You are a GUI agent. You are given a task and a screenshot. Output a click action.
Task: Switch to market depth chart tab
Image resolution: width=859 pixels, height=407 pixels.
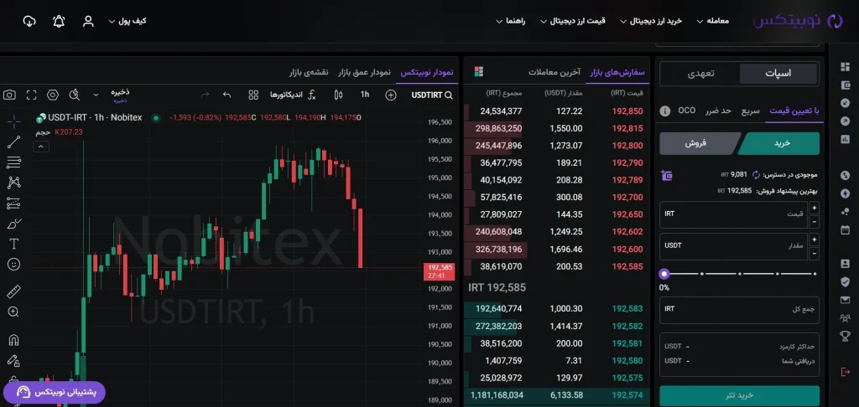coord(364,72)
